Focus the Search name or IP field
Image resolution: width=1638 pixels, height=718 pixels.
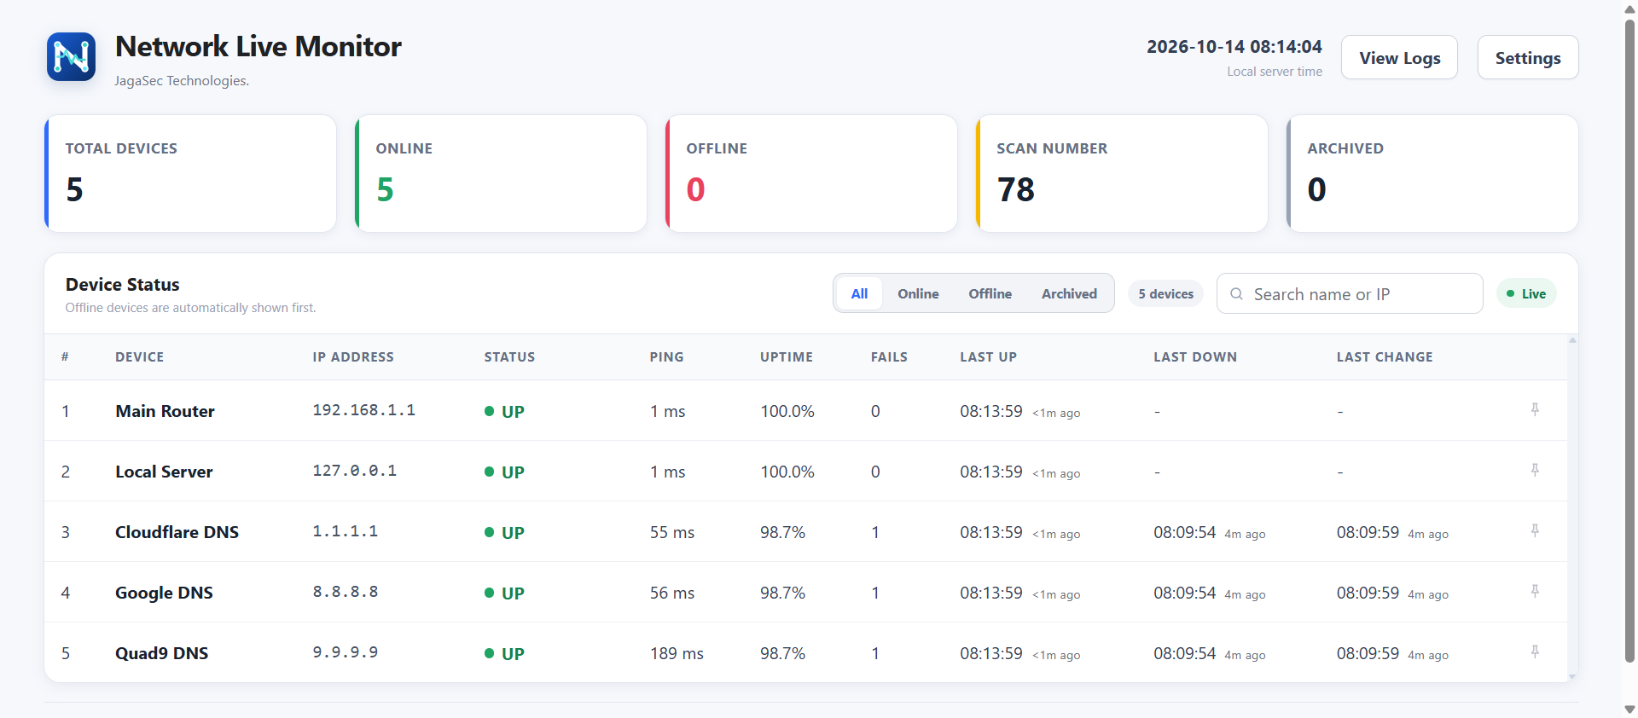point(1350,293)
